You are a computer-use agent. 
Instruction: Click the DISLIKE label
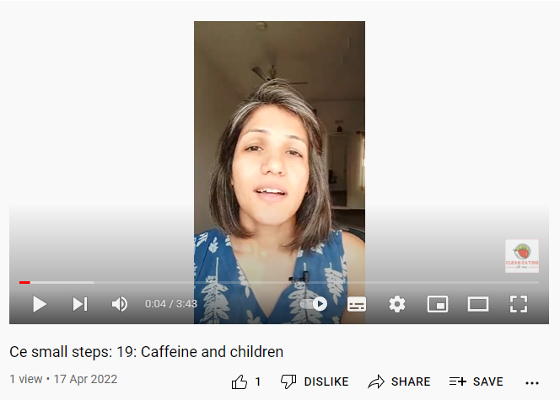point(326,381)
